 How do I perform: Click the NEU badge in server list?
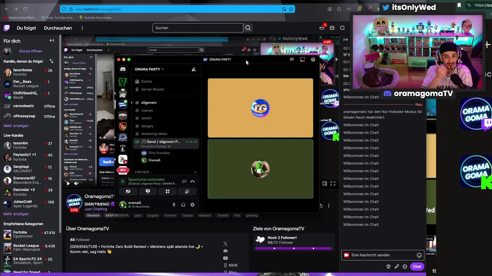point(123,170)
